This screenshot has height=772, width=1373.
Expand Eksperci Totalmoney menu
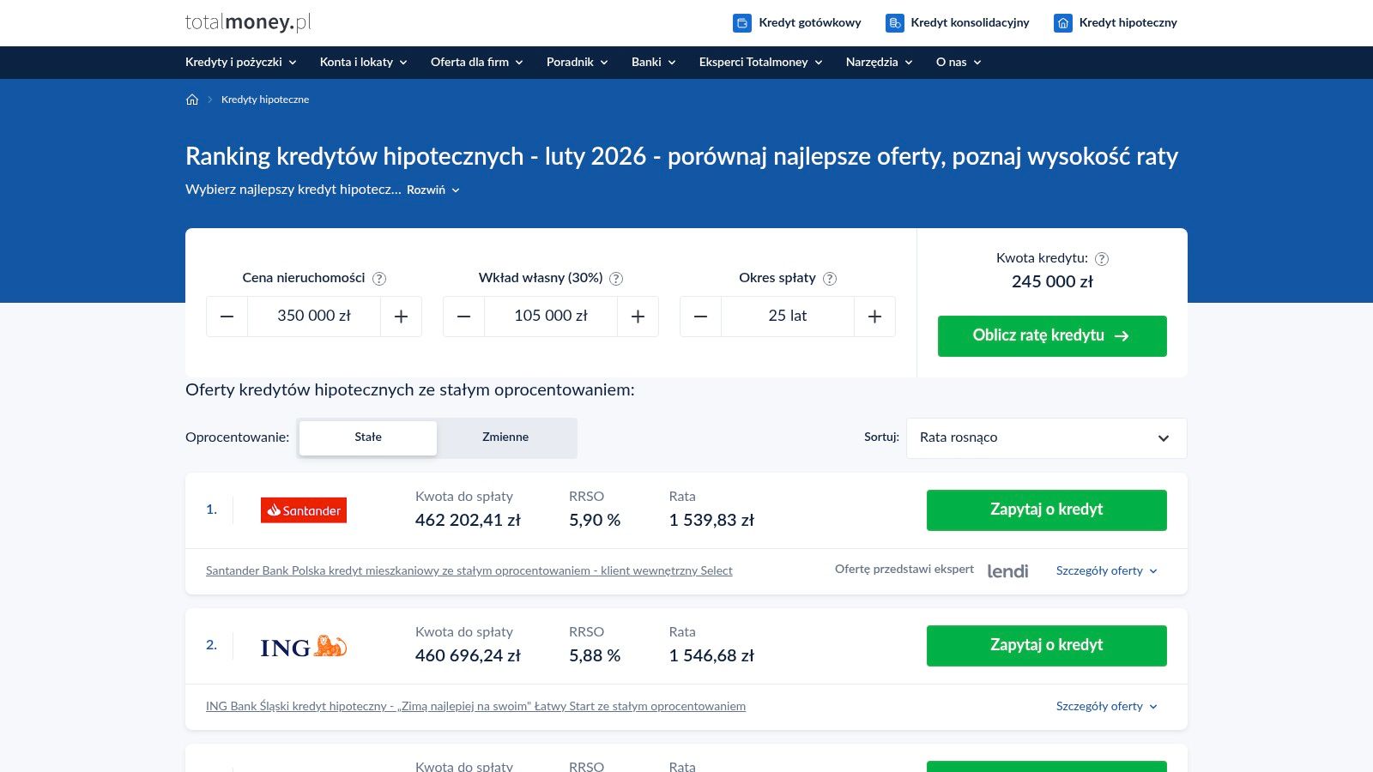pyautogui.click(x=761, y=62)
